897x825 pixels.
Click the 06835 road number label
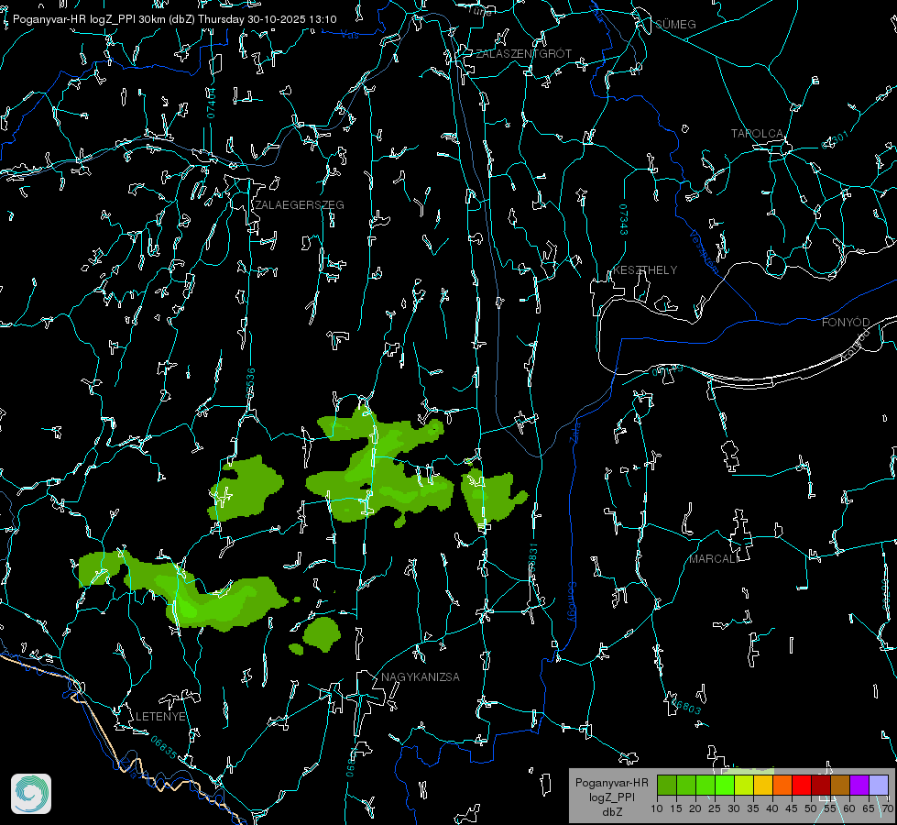pyautogui.click(x=164, y=748)
